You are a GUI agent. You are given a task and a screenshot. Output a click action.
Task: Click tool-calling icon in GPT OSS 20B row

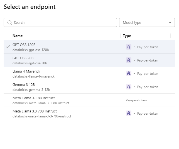pos(129,60)
